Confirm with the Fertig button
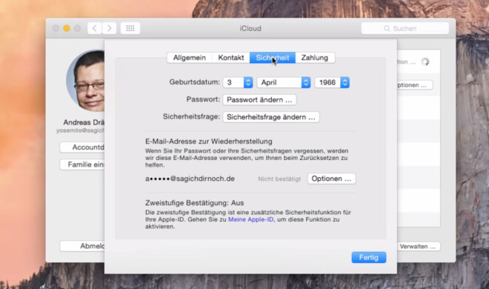Viewport: 489px width, 289px height. pyautogui.click(x=369, y=258)
